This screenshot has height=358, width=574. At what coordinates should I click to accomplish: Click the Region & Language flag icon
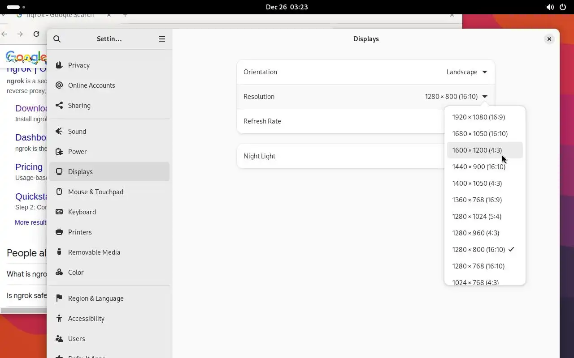click(x=59, y=298)
